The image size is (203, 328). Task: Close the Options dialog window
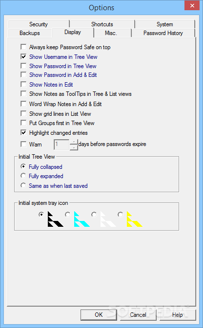192,5
